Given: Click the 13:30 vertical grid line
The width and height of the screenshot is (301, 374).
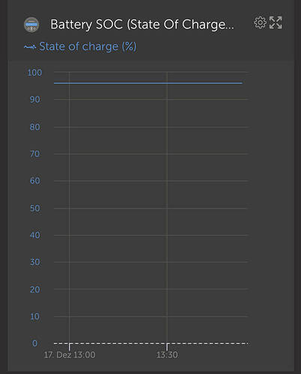Looking at the screenshot, I should pos(167,207).
